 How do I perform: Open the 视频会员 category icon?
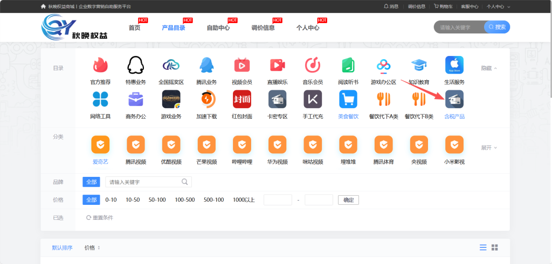[x=242, y=66]
